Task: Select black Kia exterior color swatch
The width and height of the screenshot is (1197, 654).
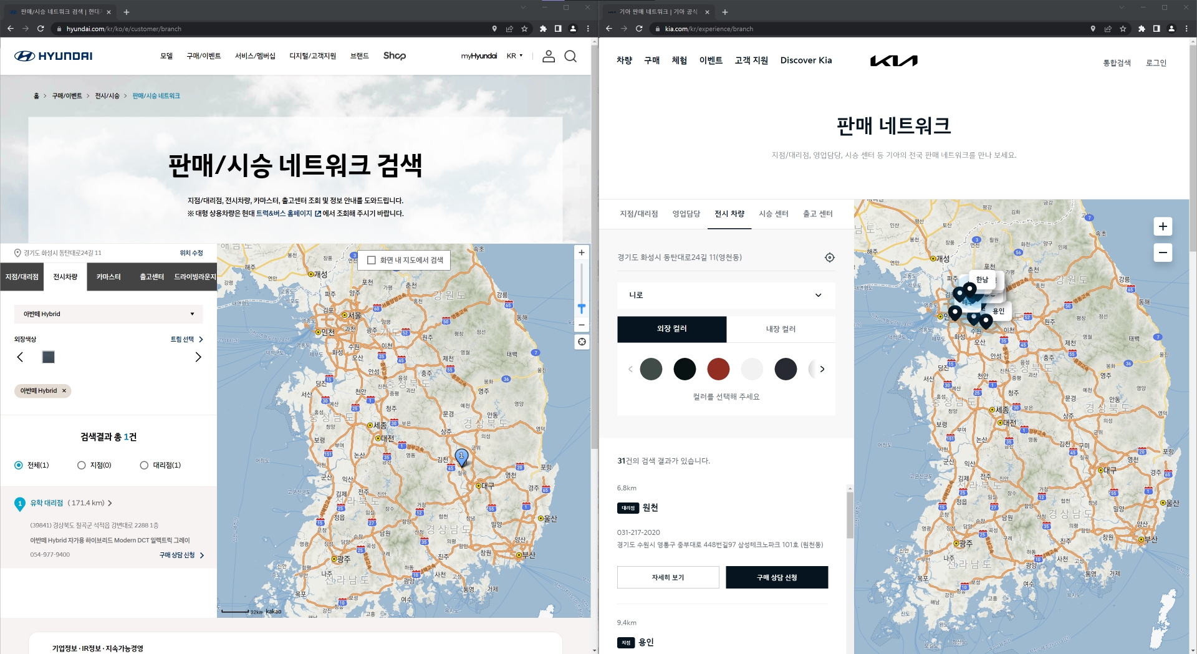Action: point(685,369)
